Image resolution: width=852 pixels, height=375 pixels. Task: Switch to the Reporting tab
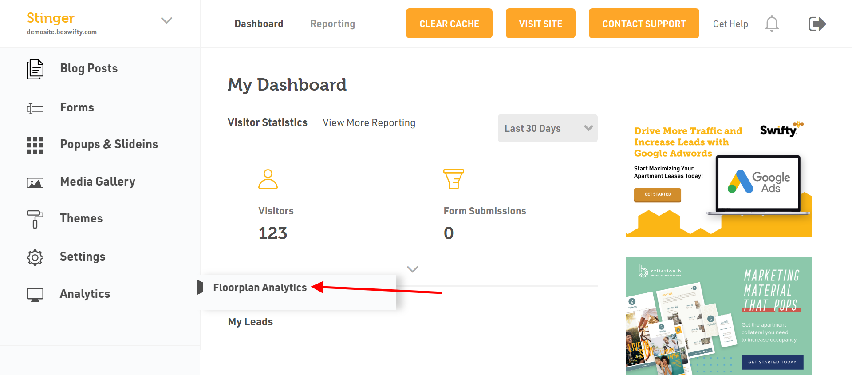[333, 24]
